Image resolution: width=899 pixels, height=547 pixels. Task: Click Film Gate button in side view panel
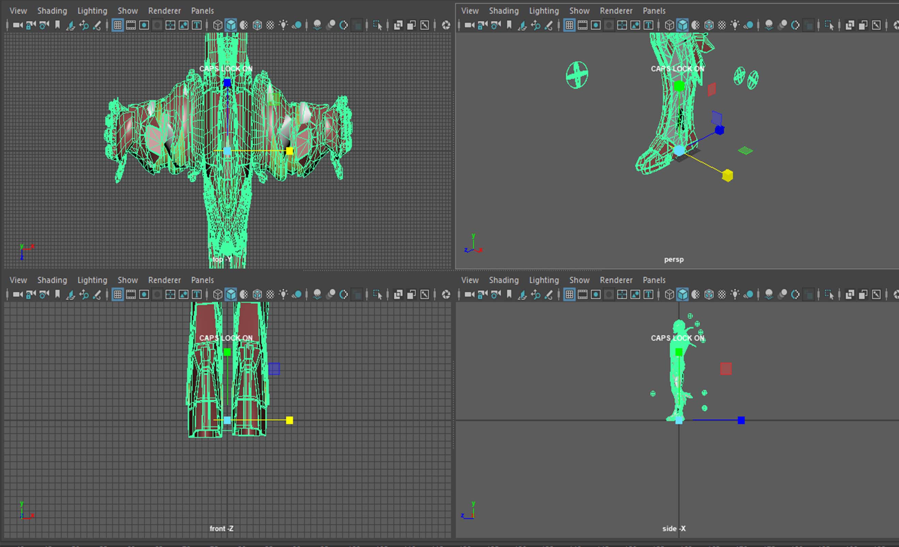583,294
